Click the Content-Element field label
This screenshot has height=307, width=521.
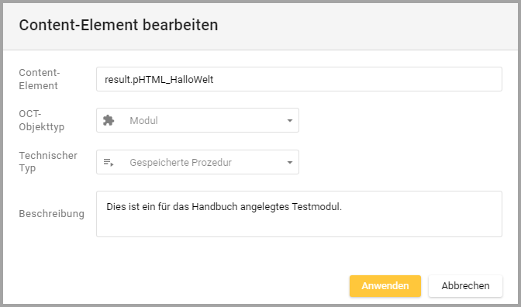coord(40,79)
